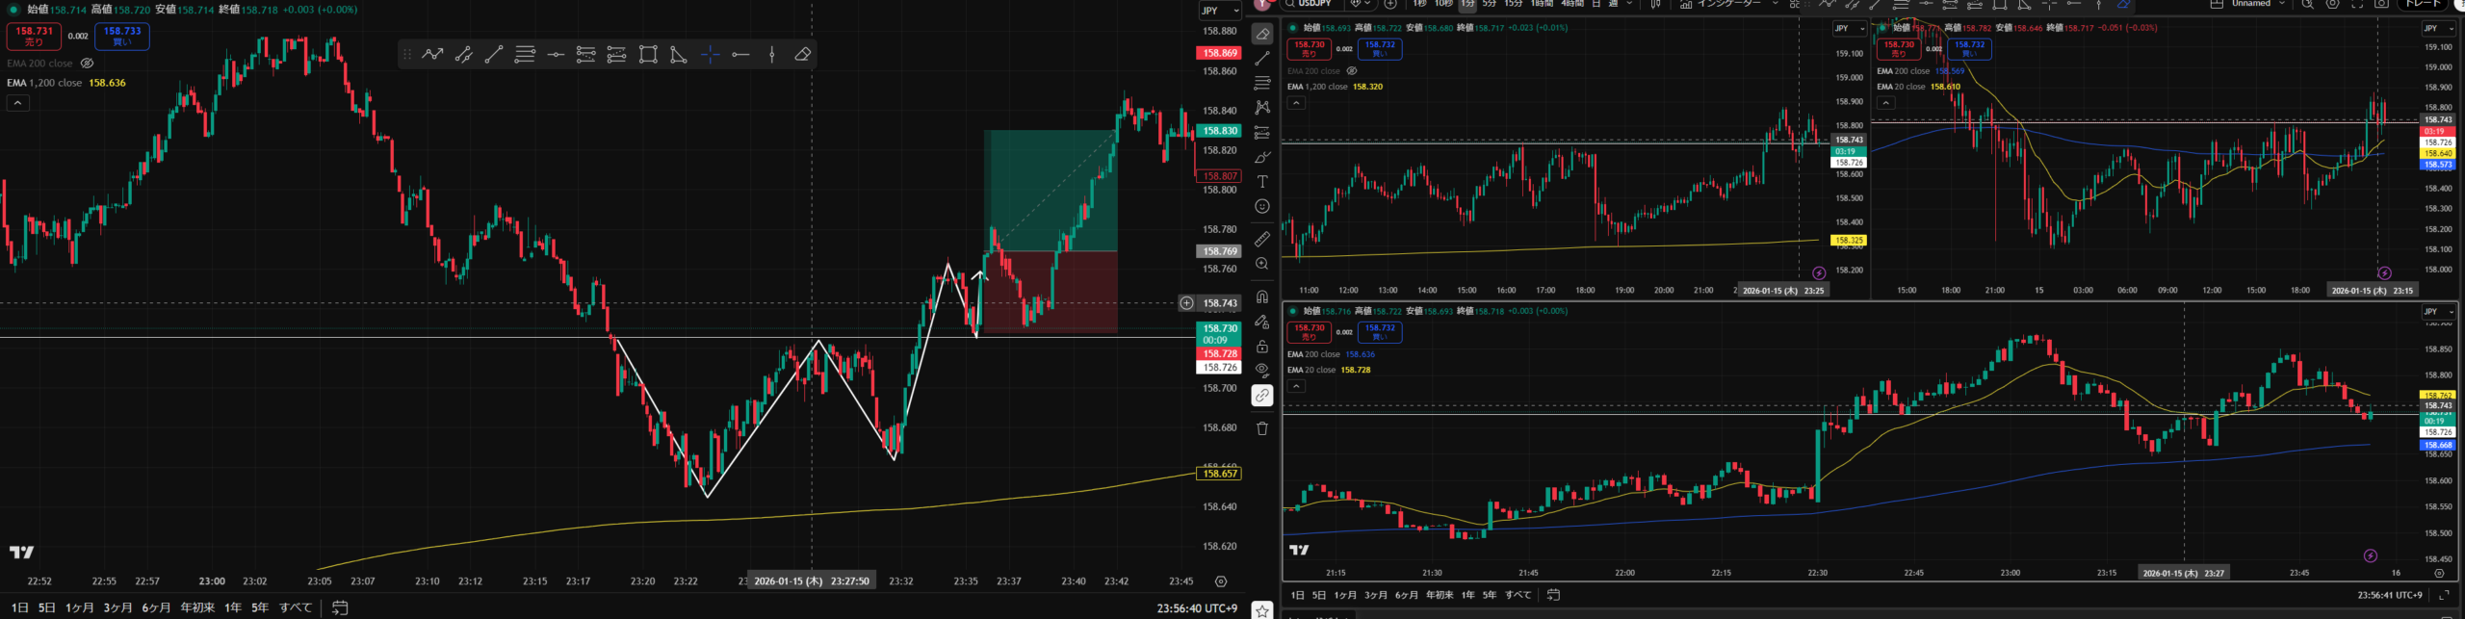Toggle EMA 200 visibility on left chart
The image size is (2465, 619).
[87, 64]
